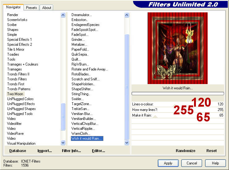Switch to the Presets tab

[31, 8]
